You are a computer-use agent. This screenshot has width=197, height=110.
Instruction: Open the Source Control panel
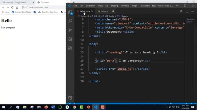click(x=70, y=30)
